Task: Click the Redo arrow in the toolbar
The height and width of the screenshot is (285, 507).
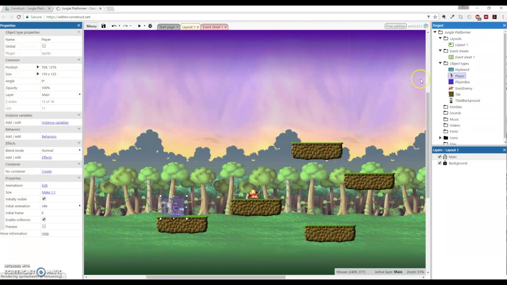Action: [x=125, y=26]
